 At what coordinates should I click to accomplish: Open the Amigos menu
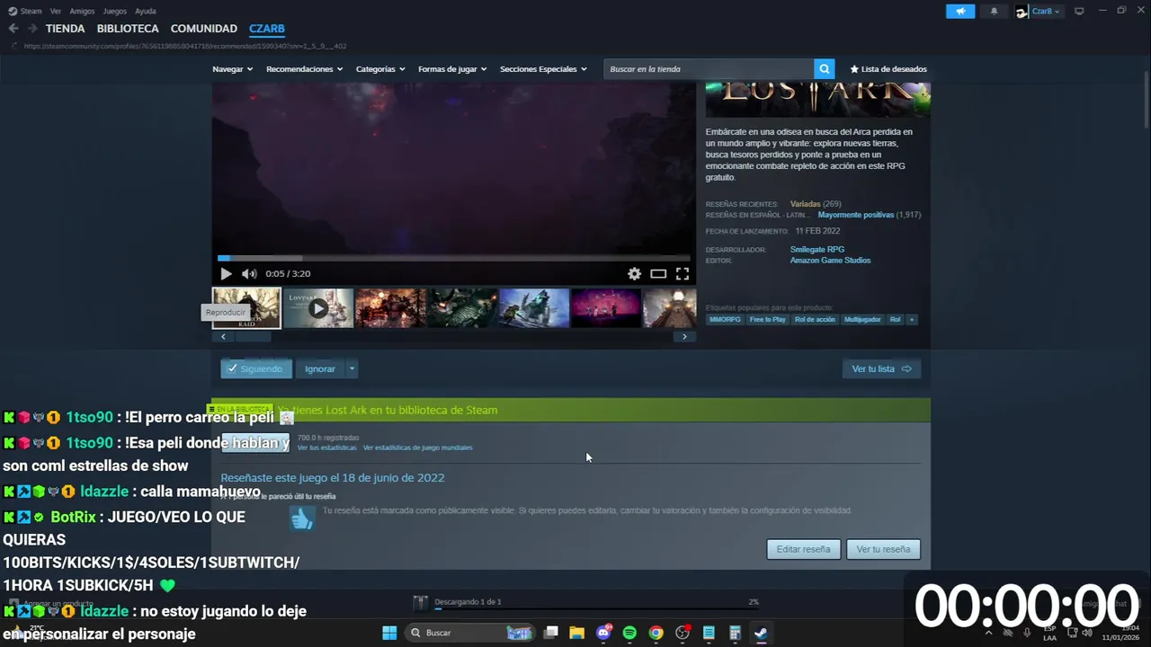pyautogui.click(x=82, y=11)
